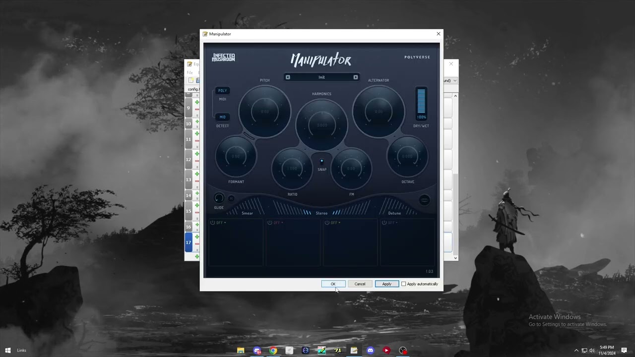Click background editor scrollbar up arrow
Viewport: 635px width, 357px height.
(455, 96)
